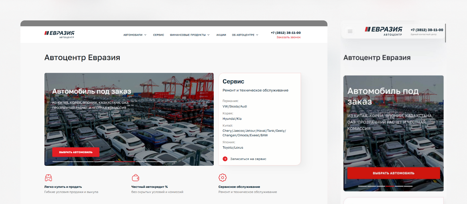467x204 pixels.
Task: Select the active red slide indicator on the desktop banner
Action: click(125, 161)
